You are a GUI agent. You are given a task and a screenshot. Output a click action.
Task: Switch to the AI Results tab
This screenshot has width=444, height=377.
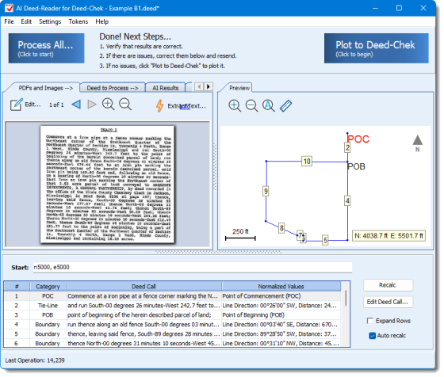(166, 88)
